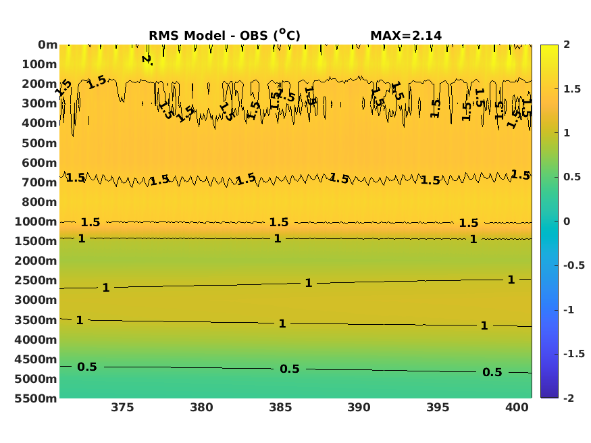The width and height of the screenshot is (591, 443).
Task: Click the '4000m' depth tick label
Action: 36,340
